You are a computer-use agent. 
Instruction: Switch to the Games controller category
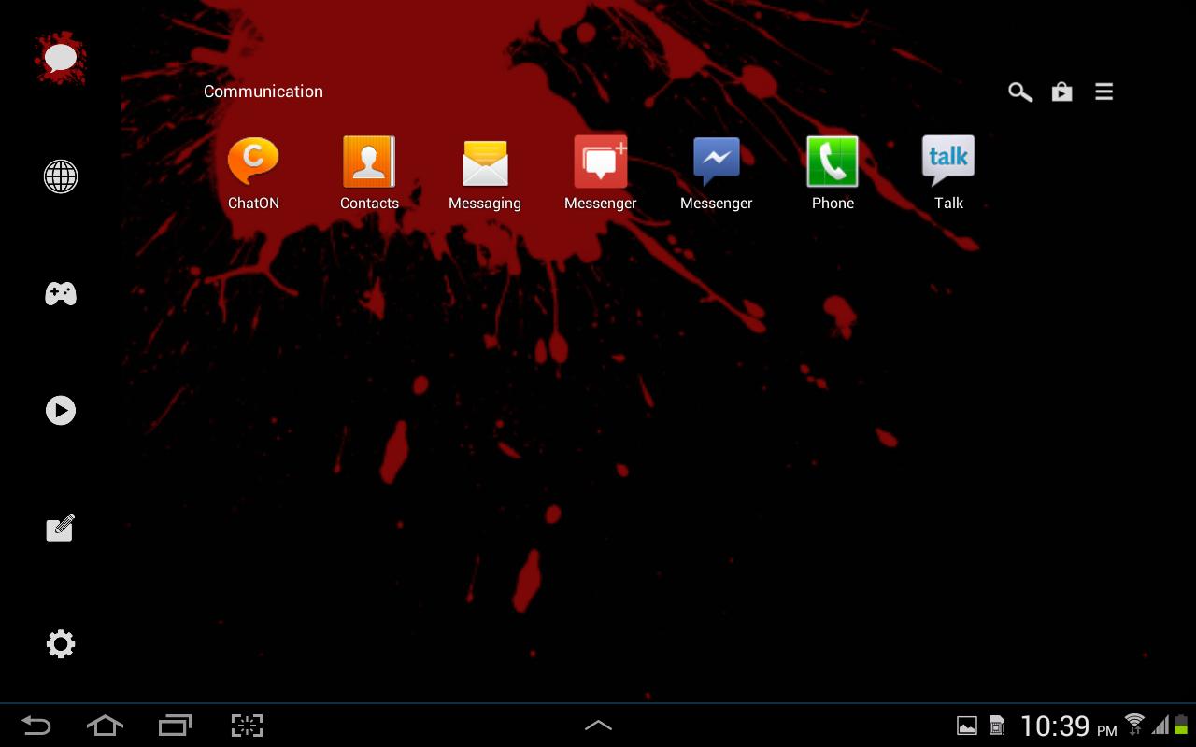tap(61, 294)
